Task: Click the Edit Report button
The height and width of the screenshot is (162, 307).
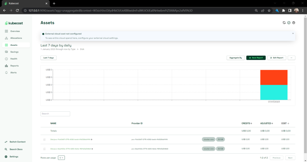Action: pos(276,58)
